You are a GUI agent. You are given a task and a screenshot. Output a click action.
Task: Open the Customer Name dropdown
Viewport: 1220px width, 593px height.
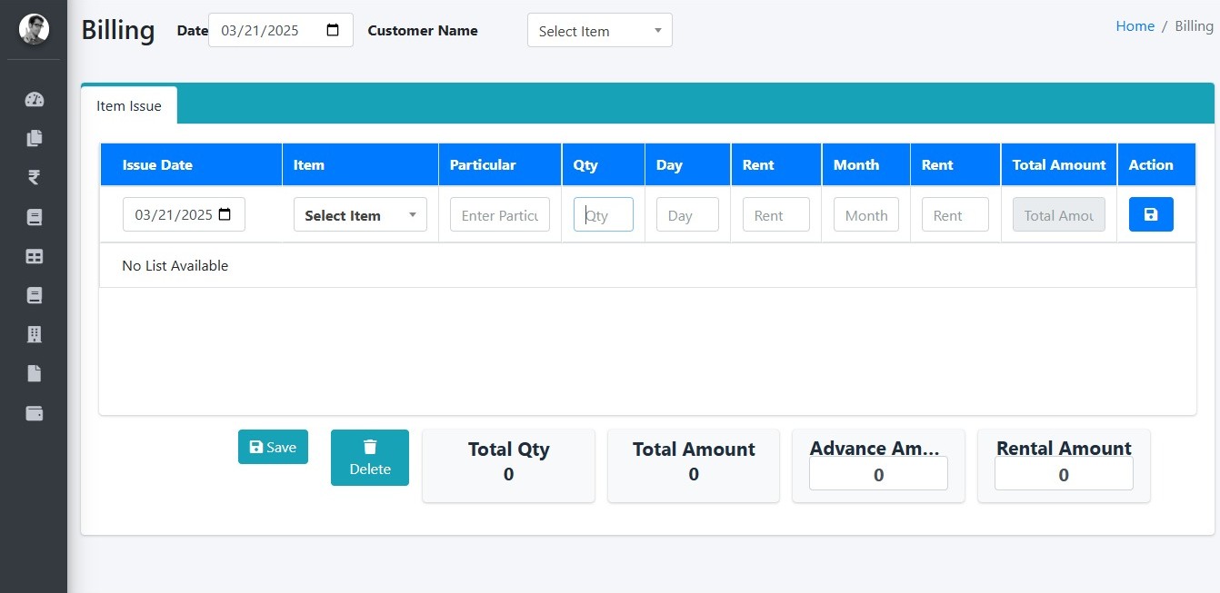pos(599,31)
